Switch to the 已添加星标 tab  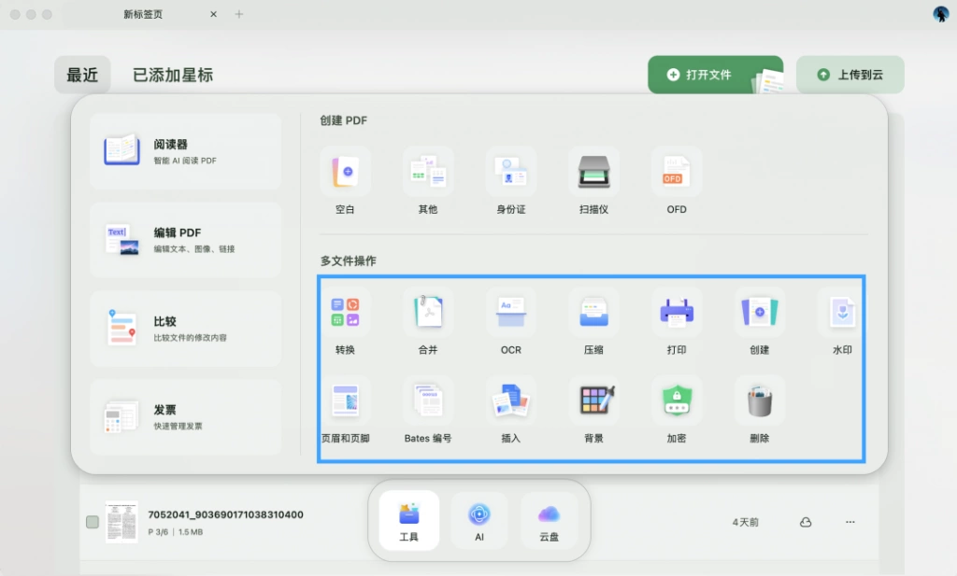point(173,75)
